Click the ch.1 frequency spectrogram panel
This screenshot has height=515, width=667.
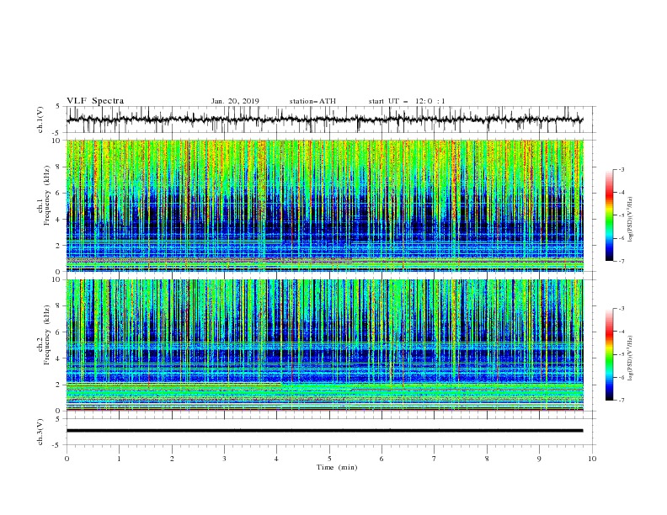tap(324, 205)
